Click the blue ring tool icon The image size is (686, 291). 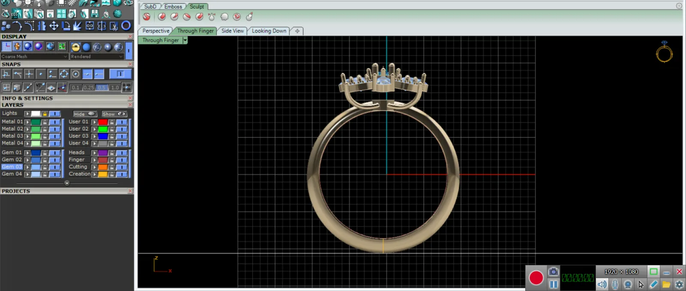tap(126, 26)
